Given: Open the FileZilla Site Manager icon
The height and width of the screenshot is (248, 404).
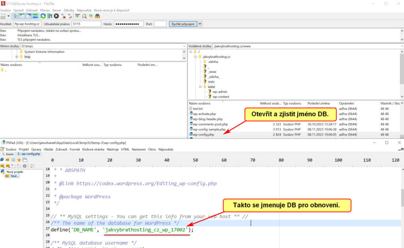Looking at the screenshot, I should click(4, 16).
